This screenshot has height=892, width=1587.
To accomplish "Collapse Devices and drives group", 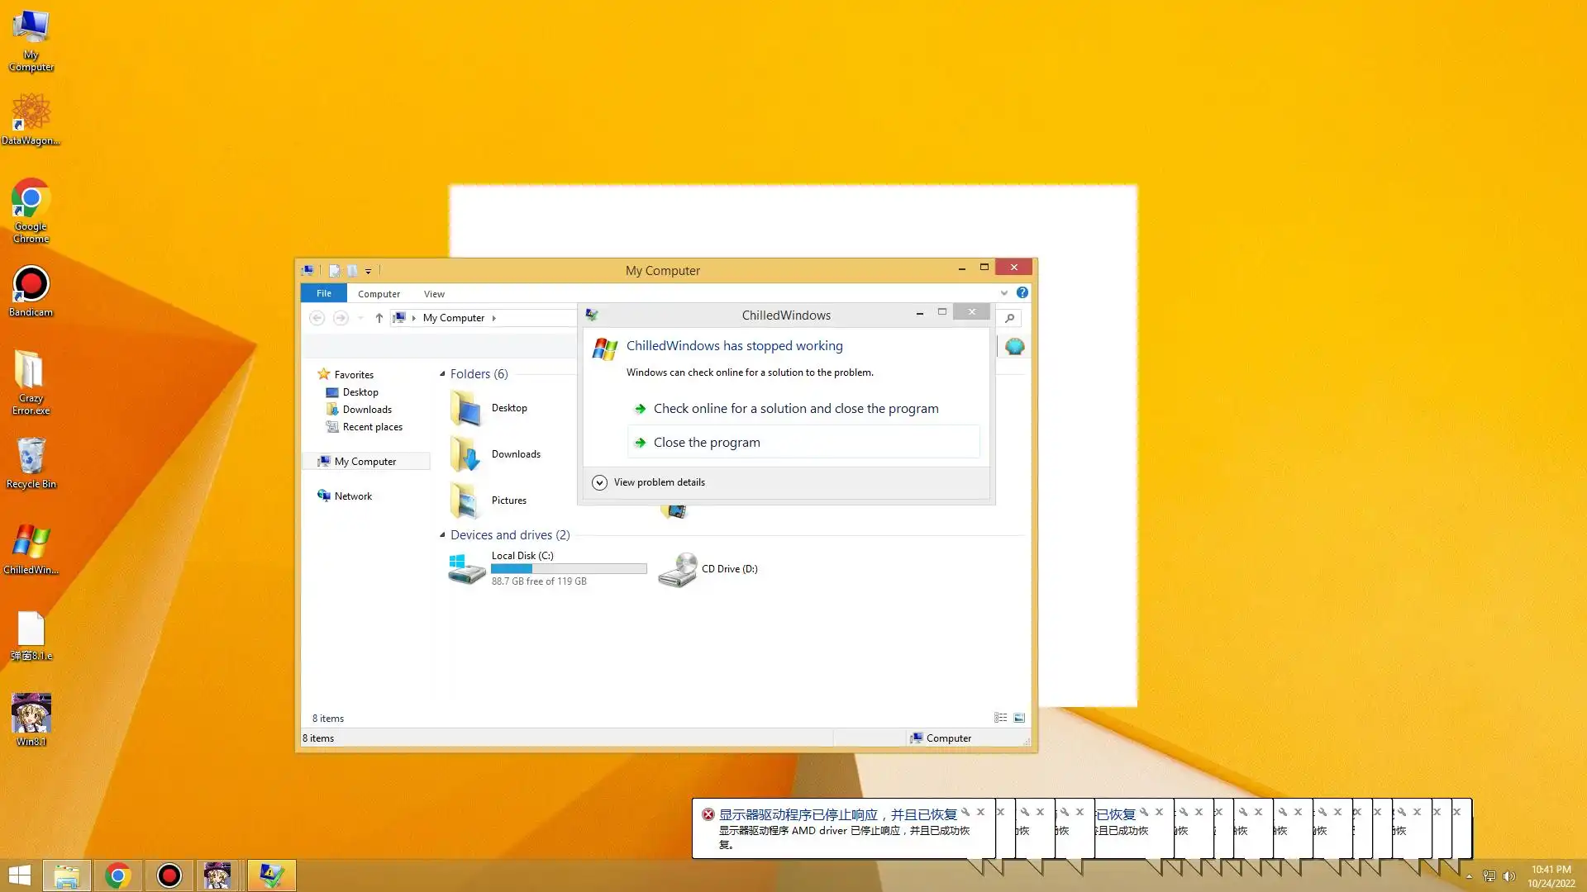I will (442, 535).
